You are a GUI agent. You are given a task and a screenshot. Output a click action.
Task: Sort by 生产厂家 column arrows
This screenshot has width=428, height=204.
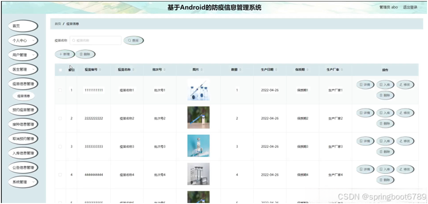tap(342, 70)
